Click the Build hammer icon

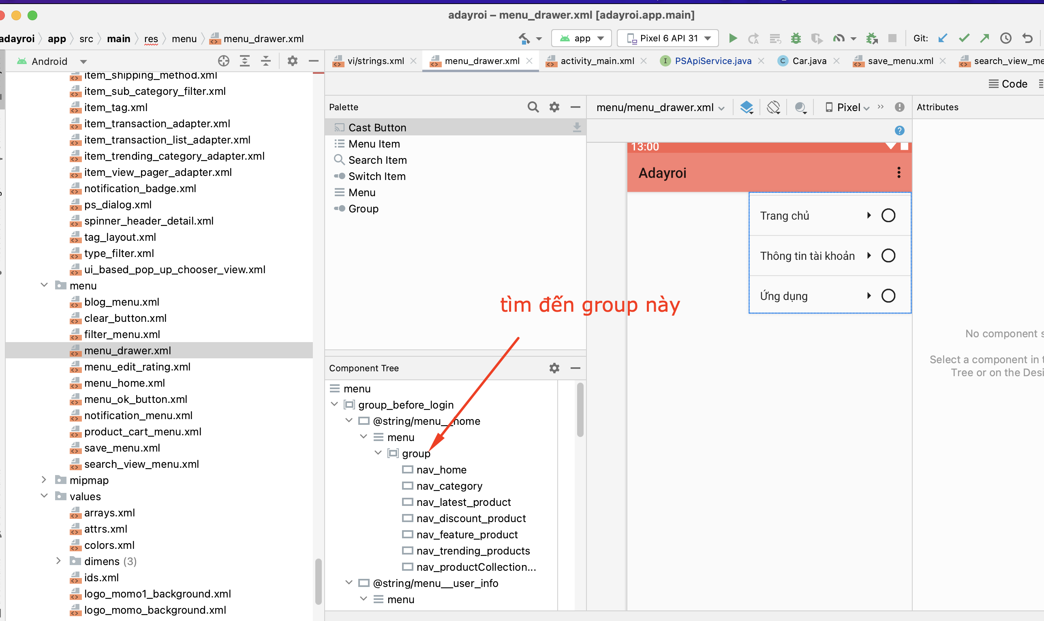[x=524, y=39]
